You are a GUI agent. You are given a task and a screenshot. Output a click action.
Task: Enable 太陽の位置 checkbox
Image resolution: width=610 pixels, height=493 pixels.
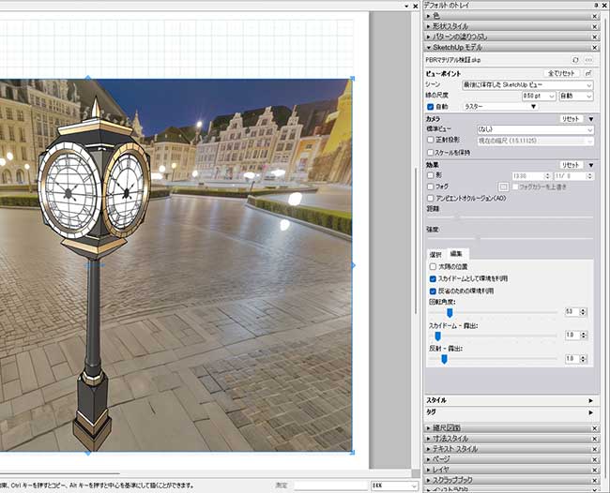click(x=433, y=267)
